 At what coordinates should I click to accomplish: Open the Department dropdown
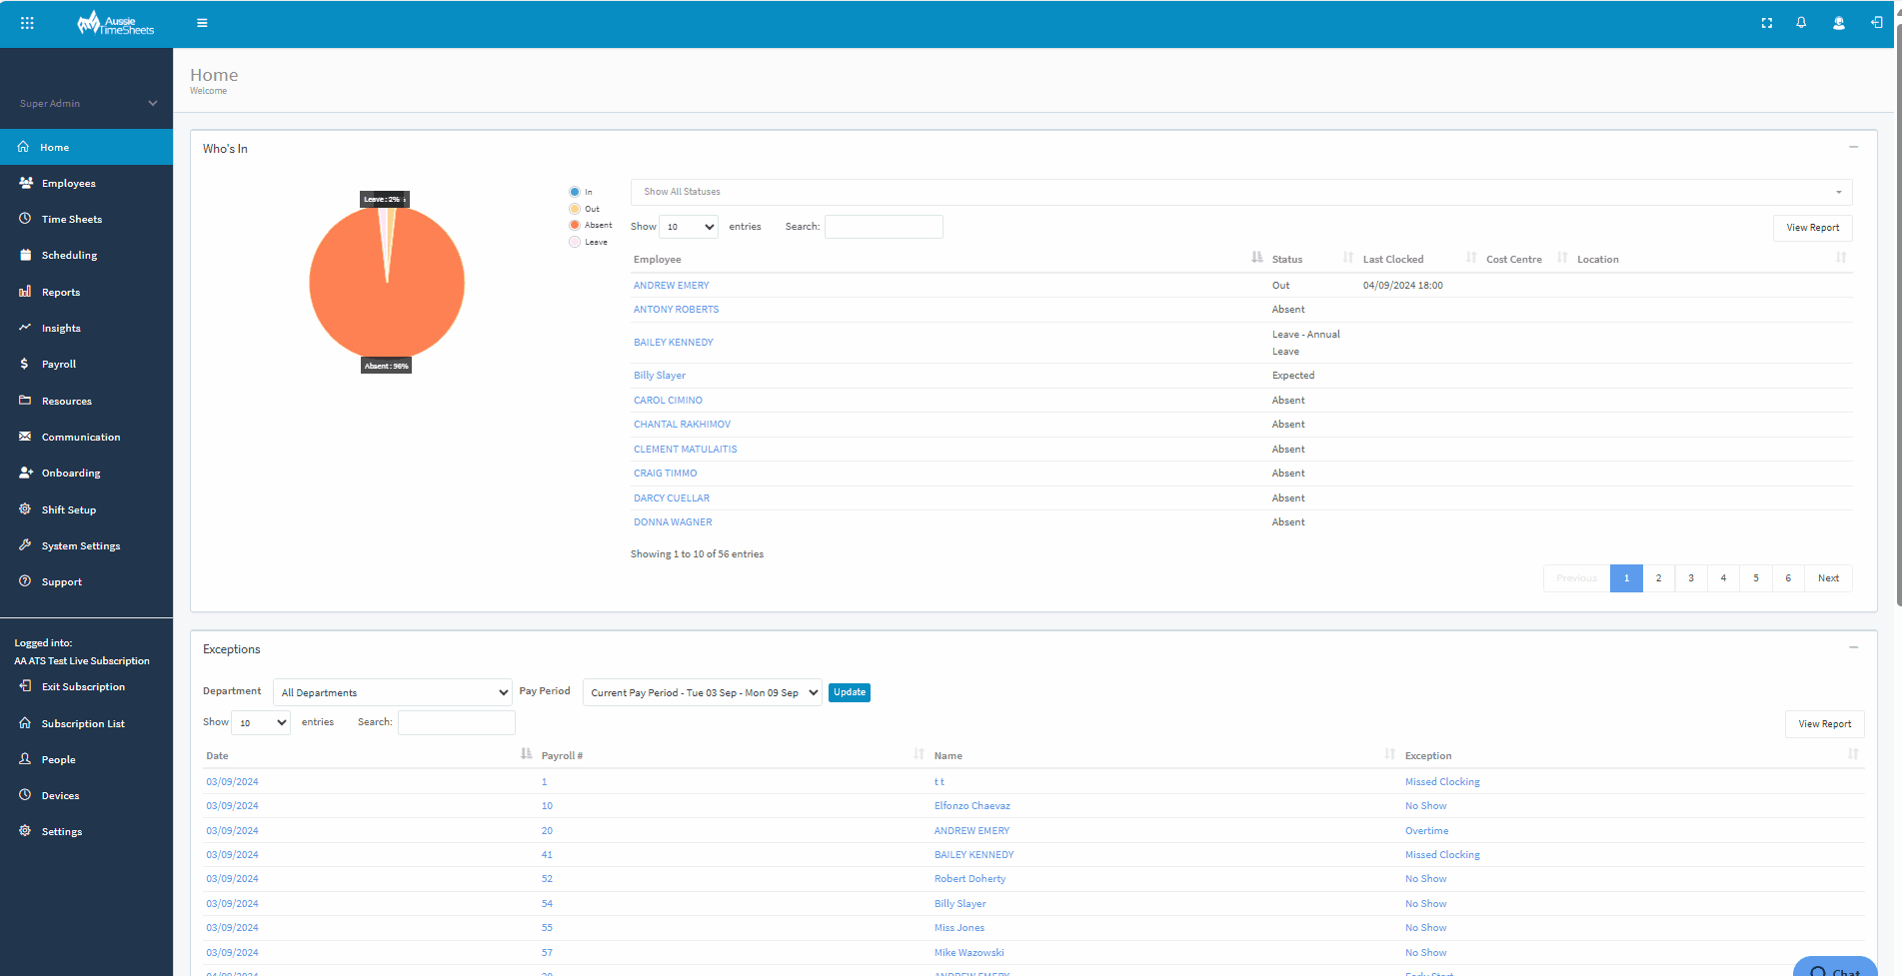click(x=392, y=691)
